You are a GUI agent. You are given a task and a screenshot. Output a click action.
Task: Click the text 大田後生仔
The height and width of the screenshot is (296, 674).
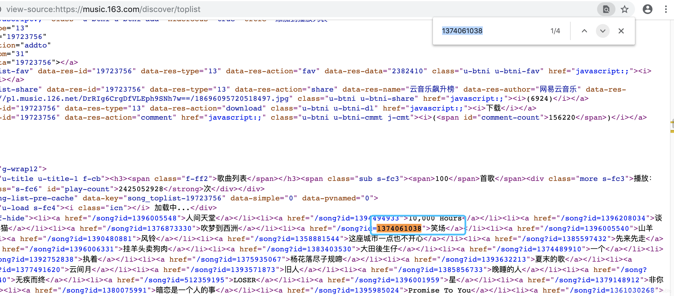(379, 249)
